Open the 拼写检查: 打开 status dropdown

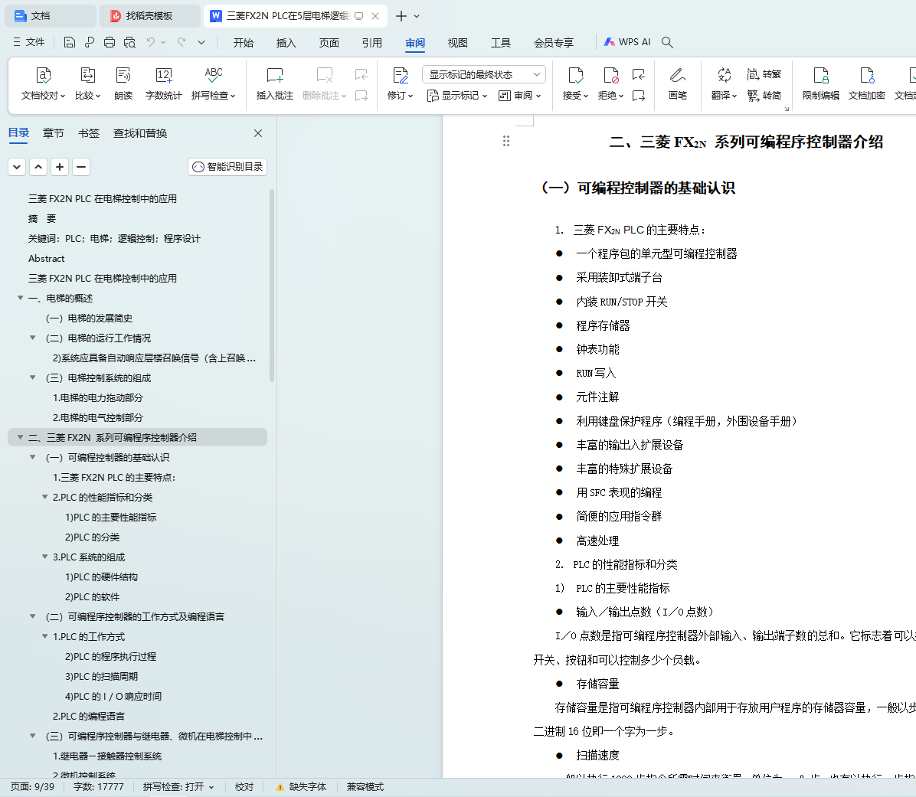tap(178, 786)
